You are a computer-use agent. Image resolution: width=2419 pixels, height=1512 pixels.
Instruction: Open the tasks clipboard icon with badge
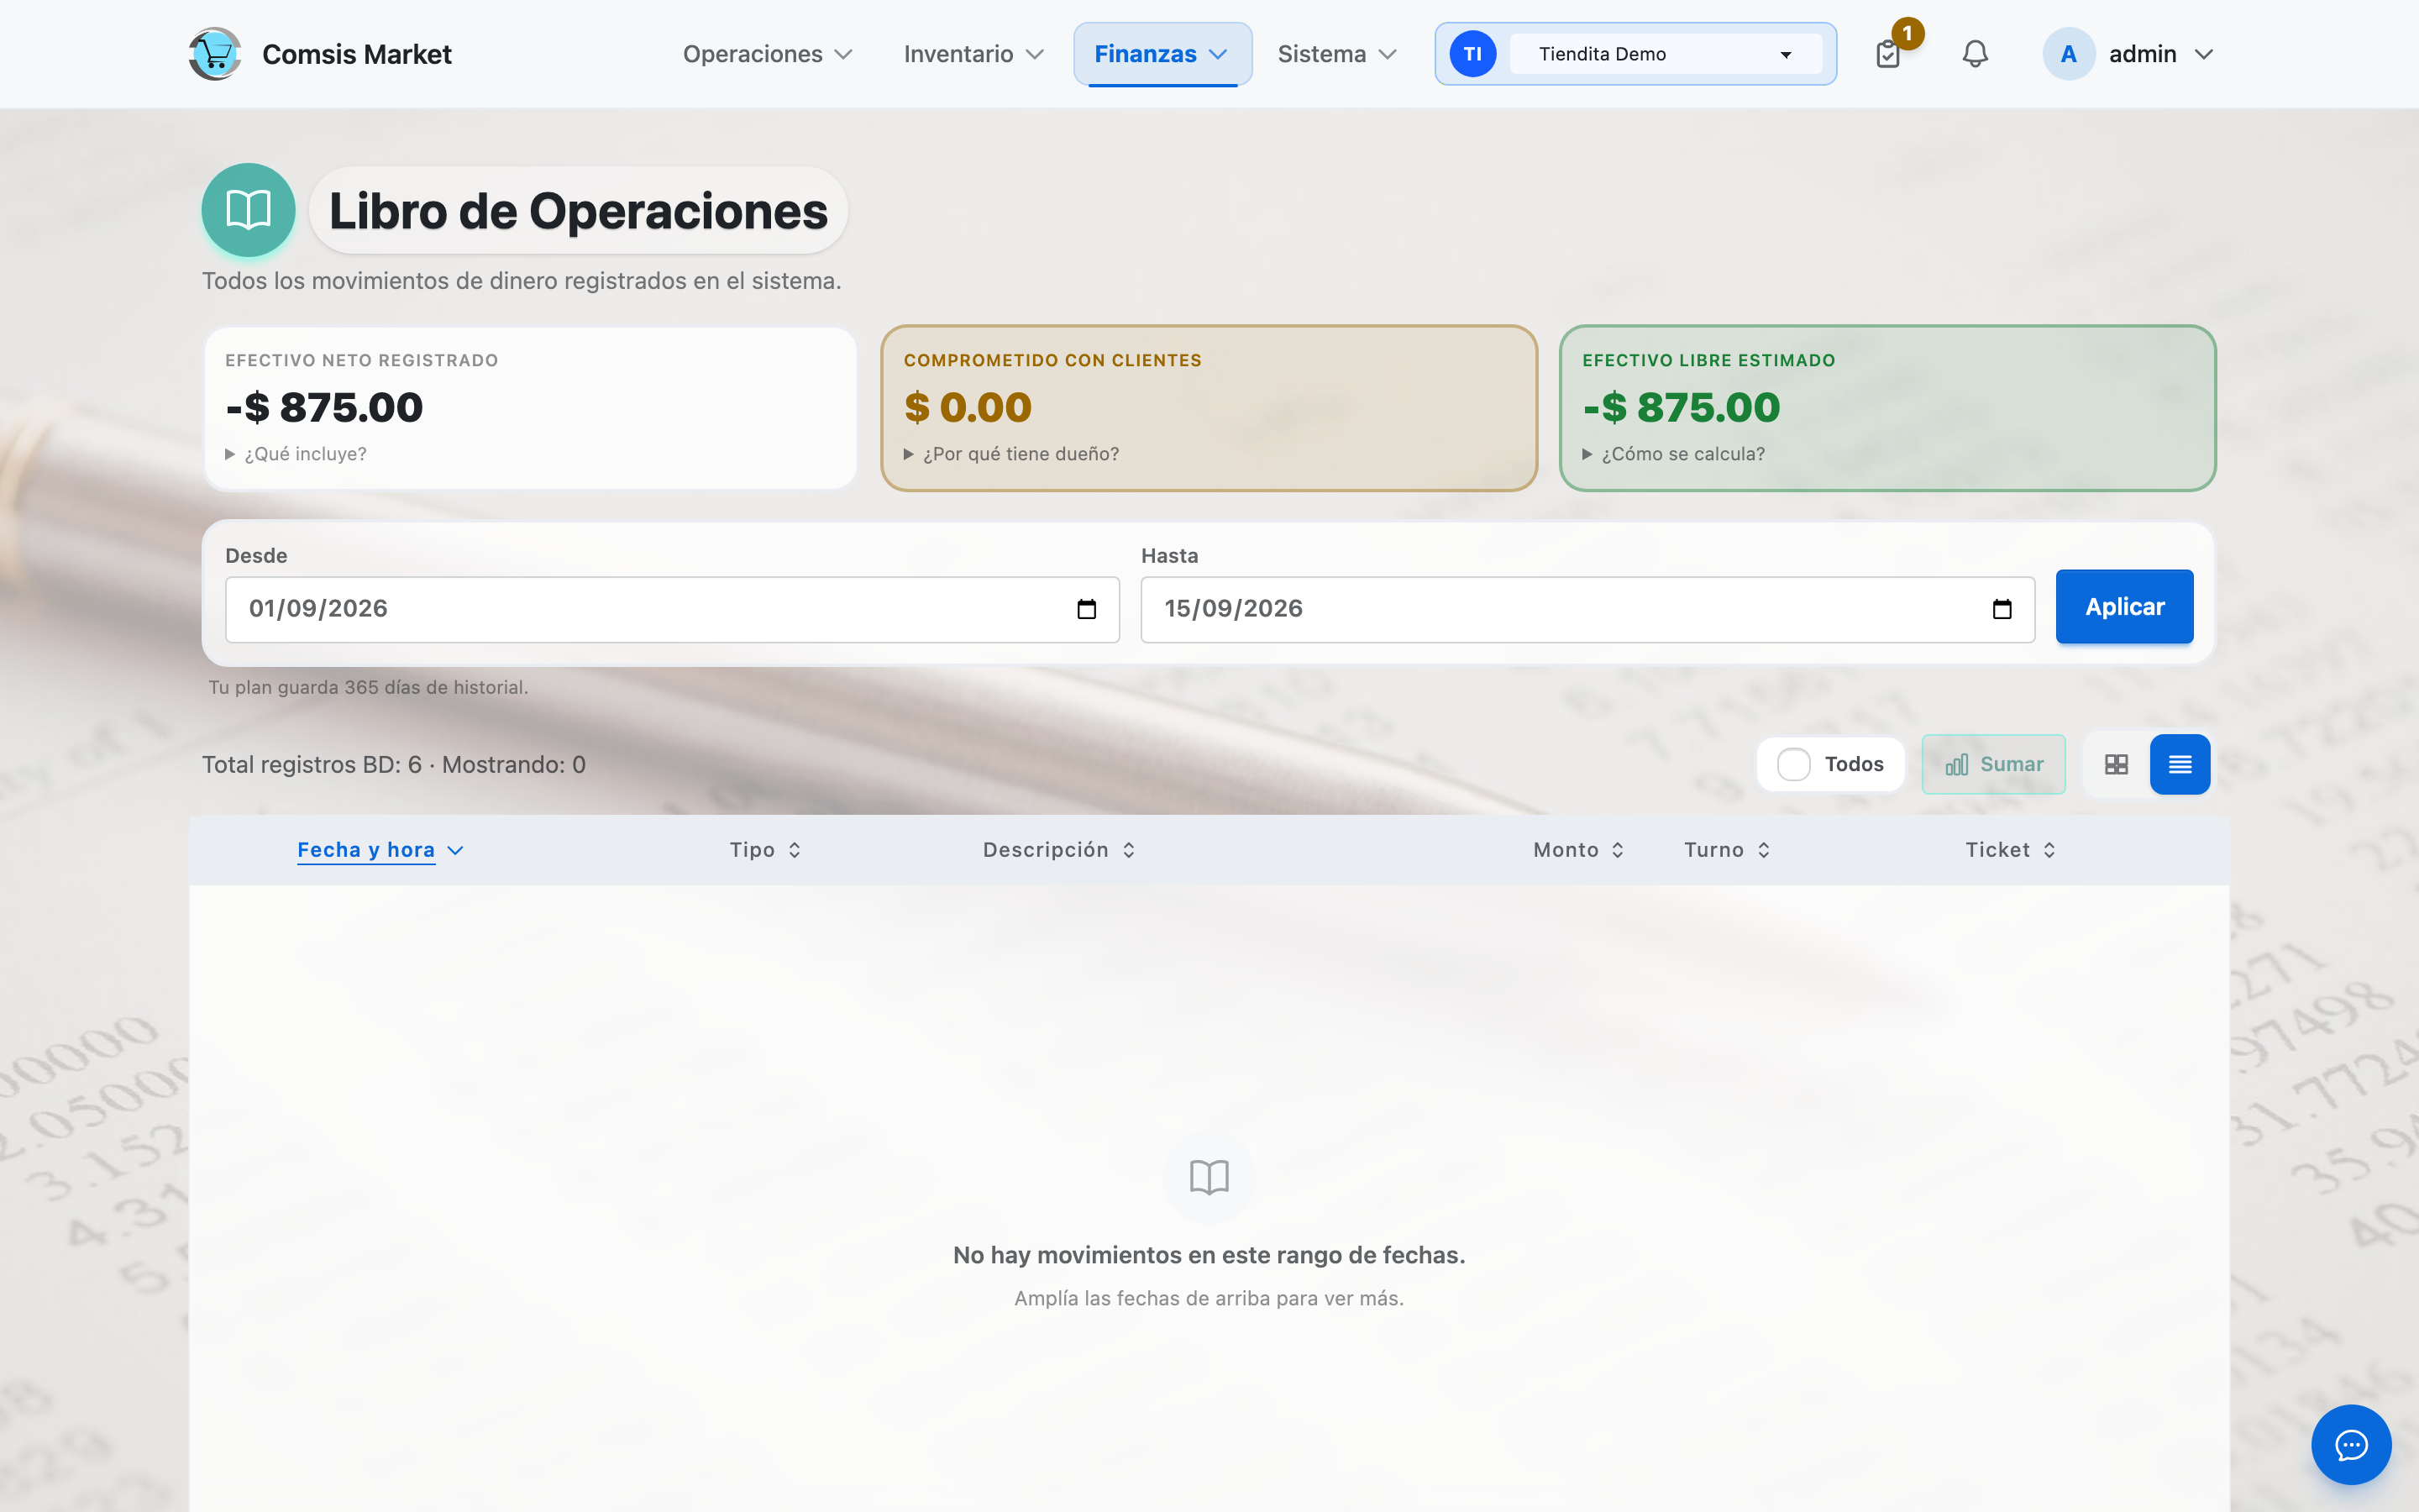[x=1887, y=54]
